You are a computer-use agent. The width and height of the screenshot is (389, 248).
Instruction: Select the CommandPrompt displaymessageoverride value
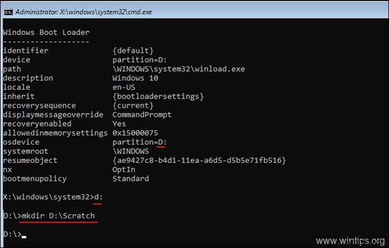pyautogui.click(x=142, y=114)
